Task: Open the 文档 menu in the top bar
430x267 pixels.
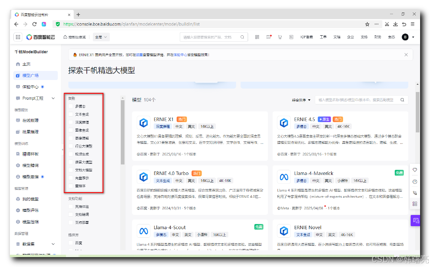Action: pyautogui.click(x=337, y=37)
